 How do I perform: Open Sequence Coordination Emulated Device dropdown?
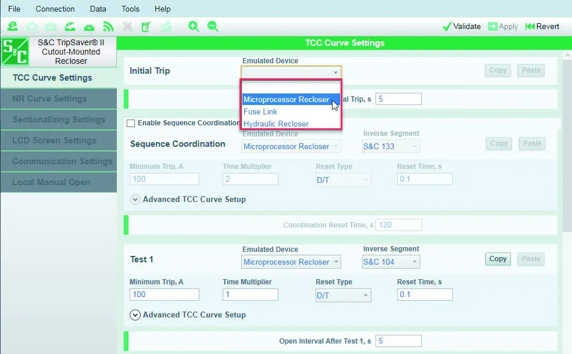point(291,146)
